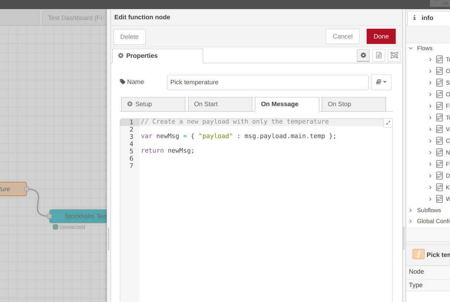
Task: Expand the flow row starting with 'W'
Action: 430,199
